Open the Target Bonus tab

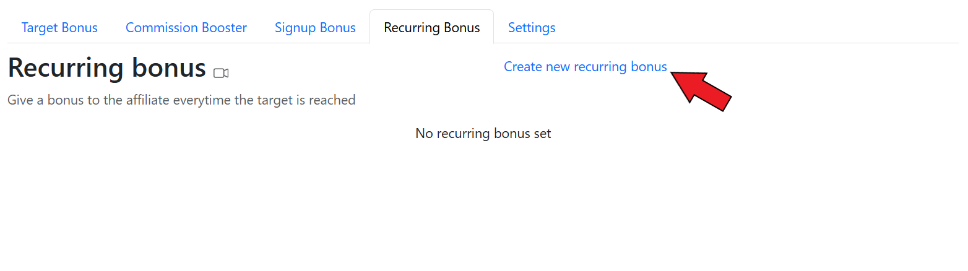(x=59, y=28)
